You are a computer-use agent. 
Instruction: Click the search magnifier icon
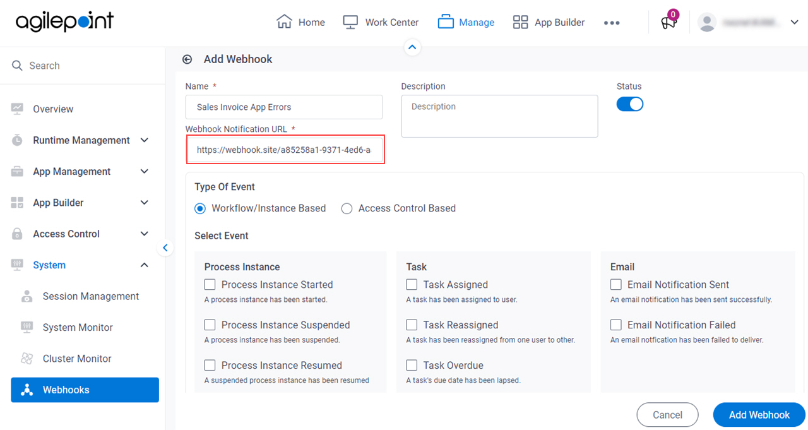tap(17, 66)
